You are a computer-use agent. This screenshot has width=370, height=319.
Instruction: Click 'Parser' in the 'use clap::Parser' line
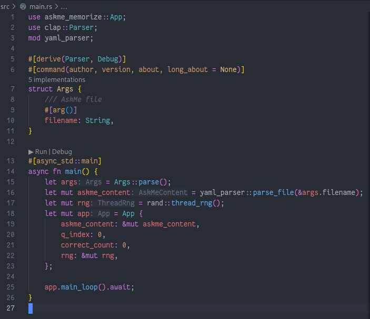click(82, 27)
